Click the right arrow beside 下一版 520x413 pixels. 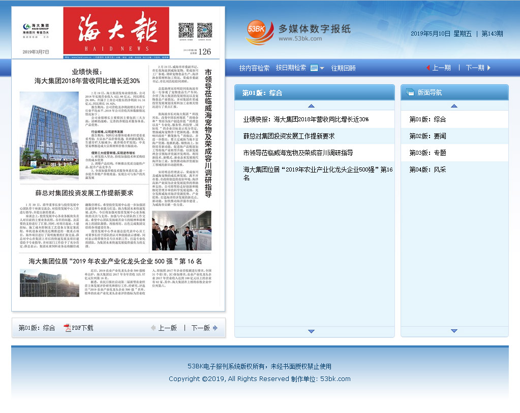click(x=215, y=328)
